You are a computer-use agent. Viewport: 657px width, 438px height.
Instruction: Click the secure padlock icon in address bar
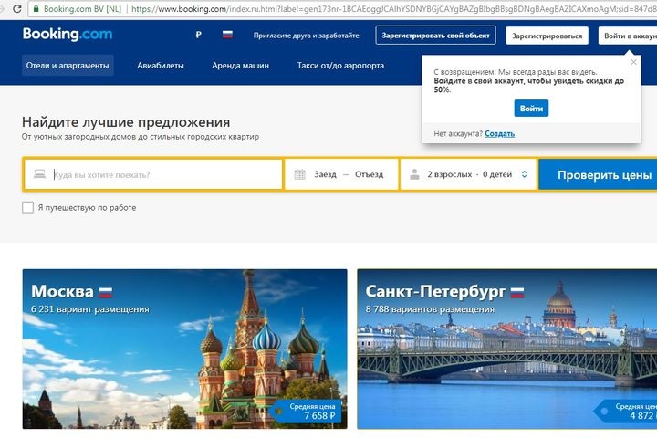tap(36, 8)
